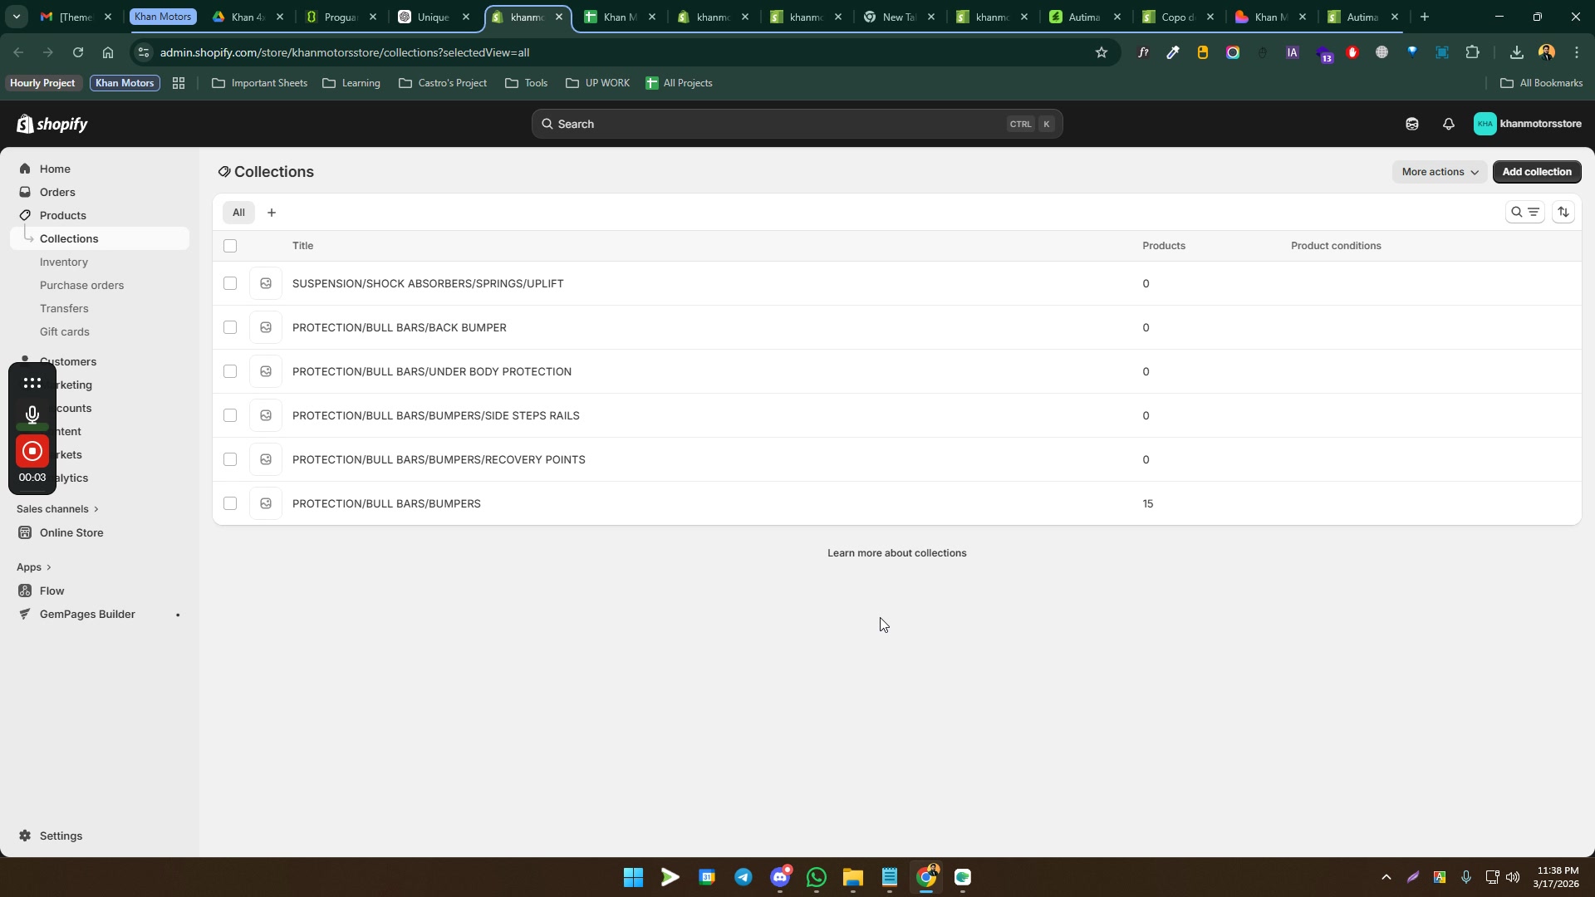The image size is (1595, 897).
Task: Tick checkbox for PROTECTION/BULL BARS/BACK BUMPER
Action: click(230, 327)
